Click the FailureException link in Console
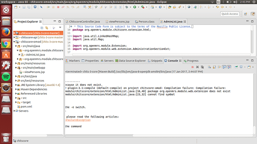Image resolution: width=257 pixels, height=144 pixels. [78, 120]
